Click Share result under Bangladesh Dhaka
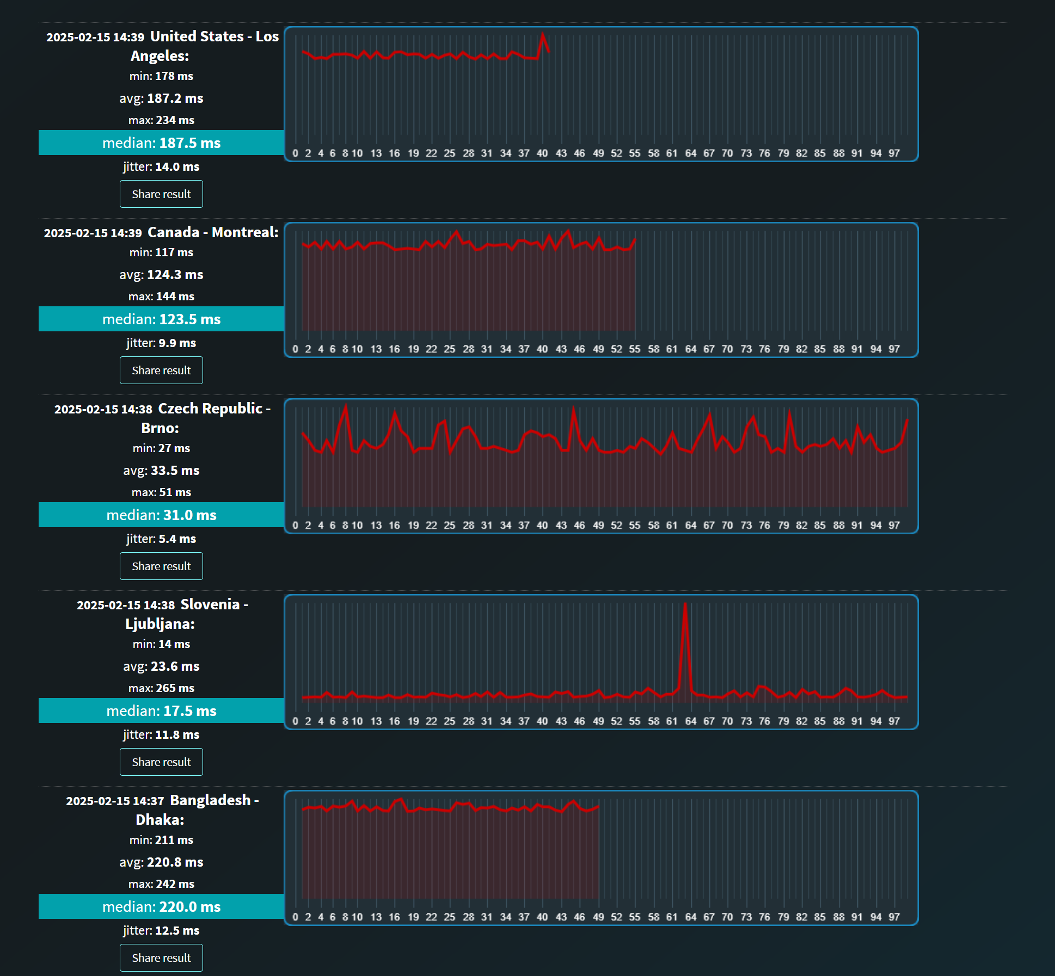 point(161,958)
